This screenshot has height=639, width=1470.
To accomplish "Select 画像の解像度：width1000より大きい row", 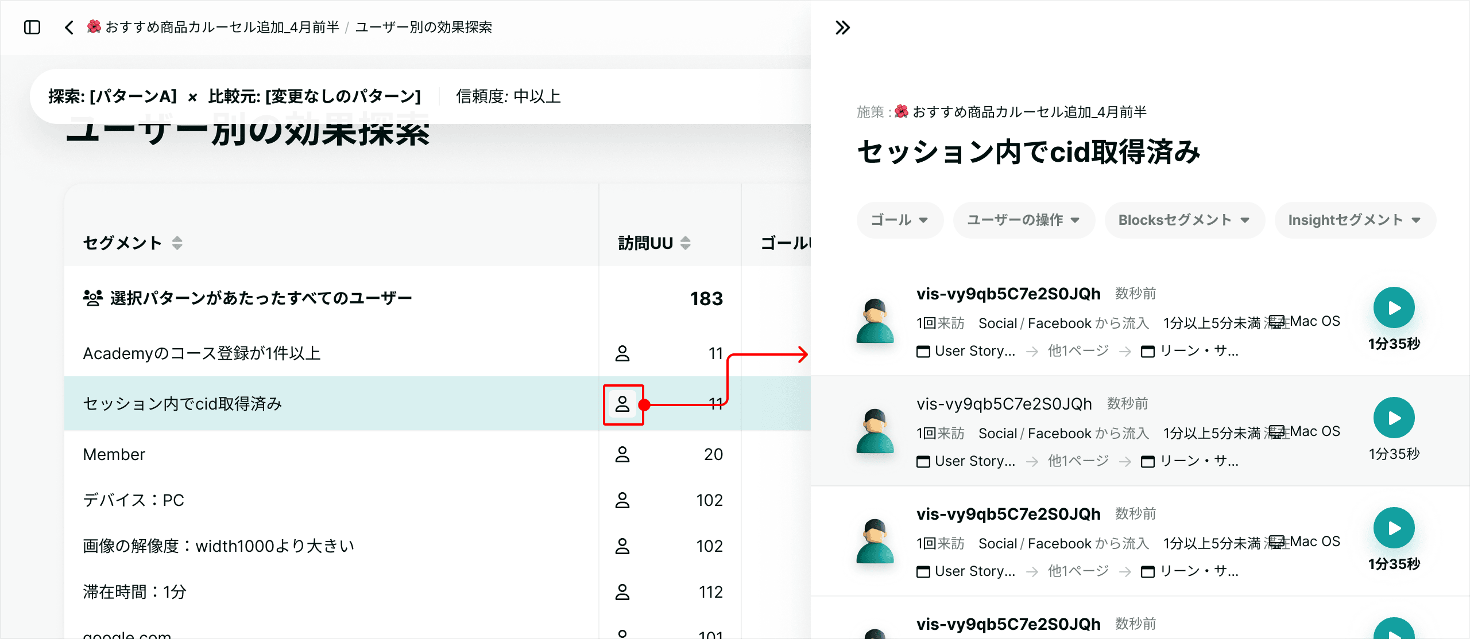I will 438,546.
